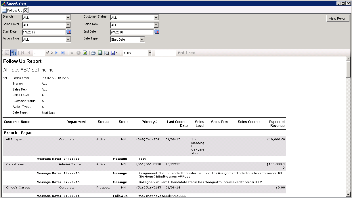
Task: Go to first page arrow
Action: [x=22, y=53]
